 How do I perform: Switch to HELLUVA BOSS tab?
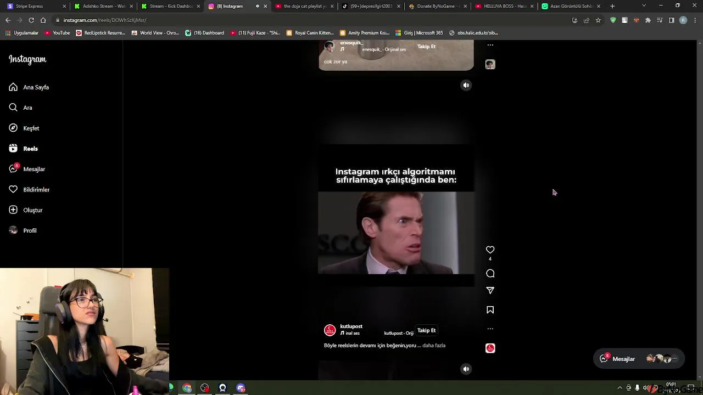(503, 6)
